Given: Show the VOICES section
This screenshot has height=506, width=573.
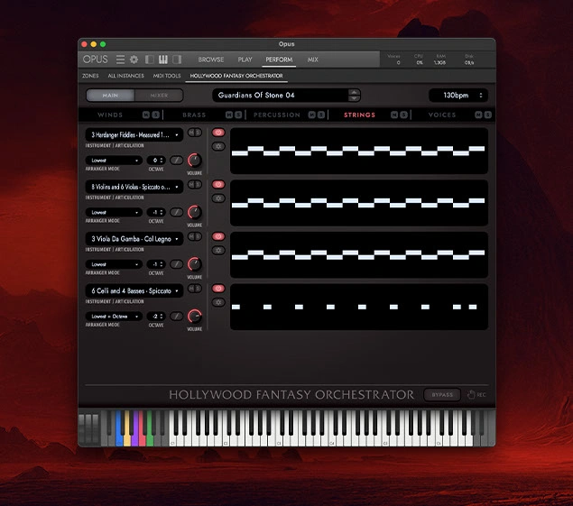Looking at the screenshot, I should coord(442,115).
